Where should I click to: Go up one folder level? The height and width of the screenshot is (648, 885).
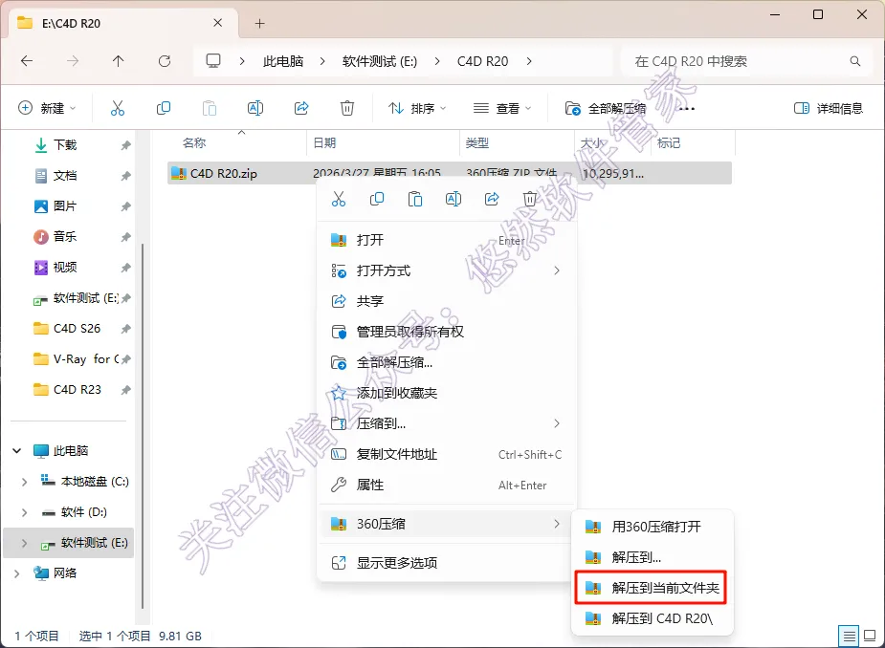pyautogui.click(x=118, y=61)
